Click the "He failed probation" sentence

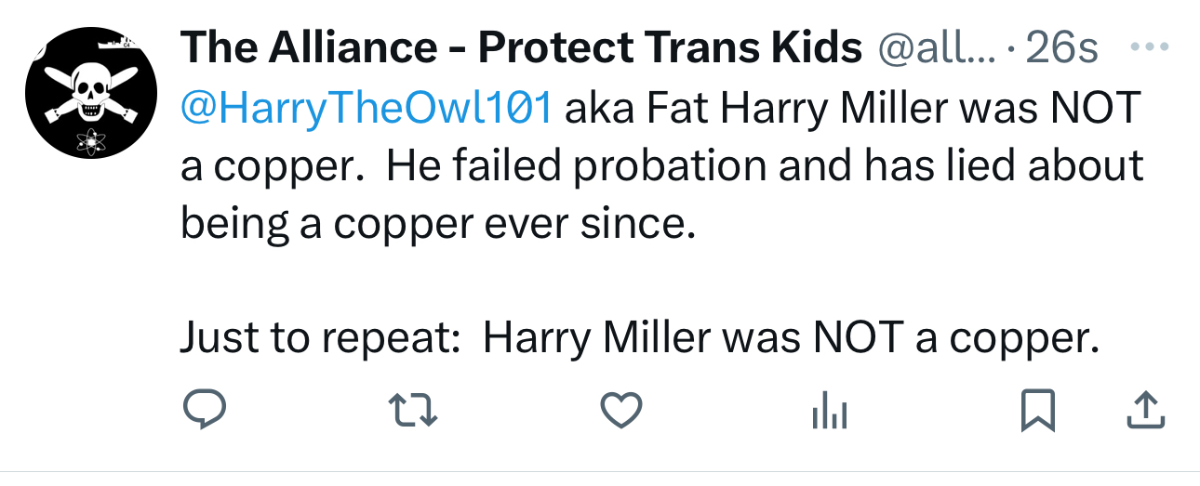[x=577, y=166]
